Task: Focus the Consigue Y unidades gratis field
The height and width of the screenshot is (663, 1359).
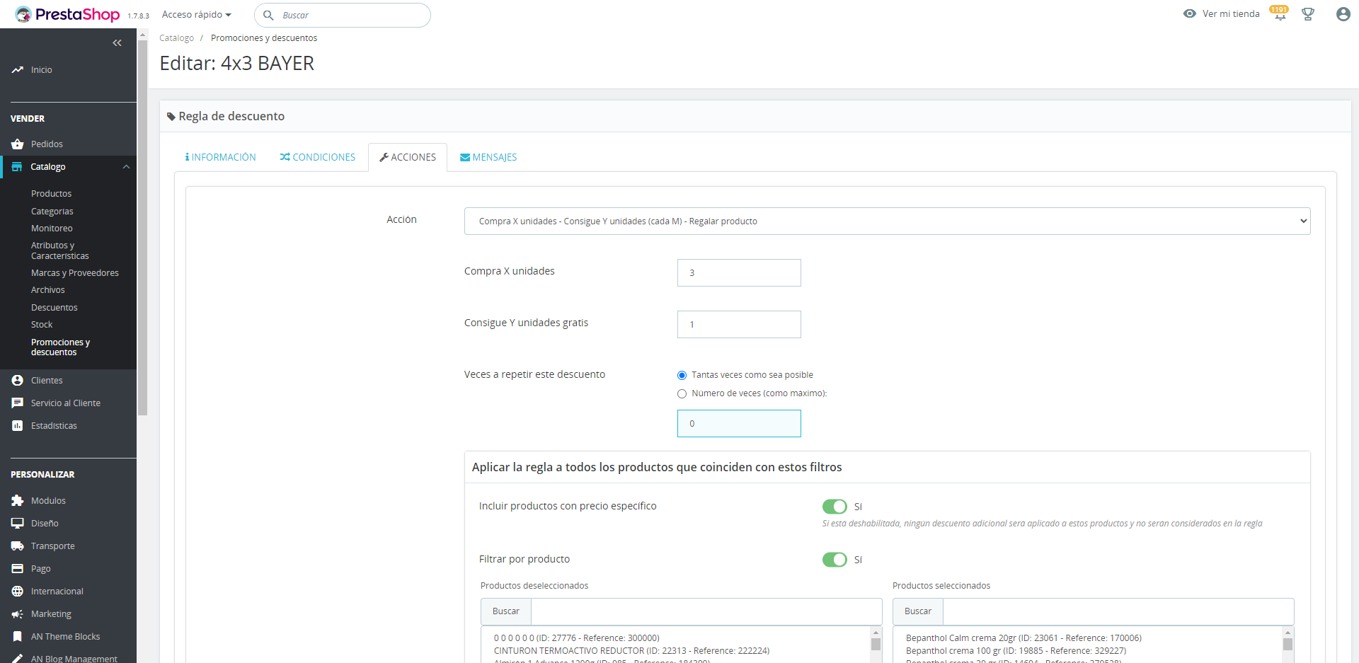Action: tap(739, 325)
